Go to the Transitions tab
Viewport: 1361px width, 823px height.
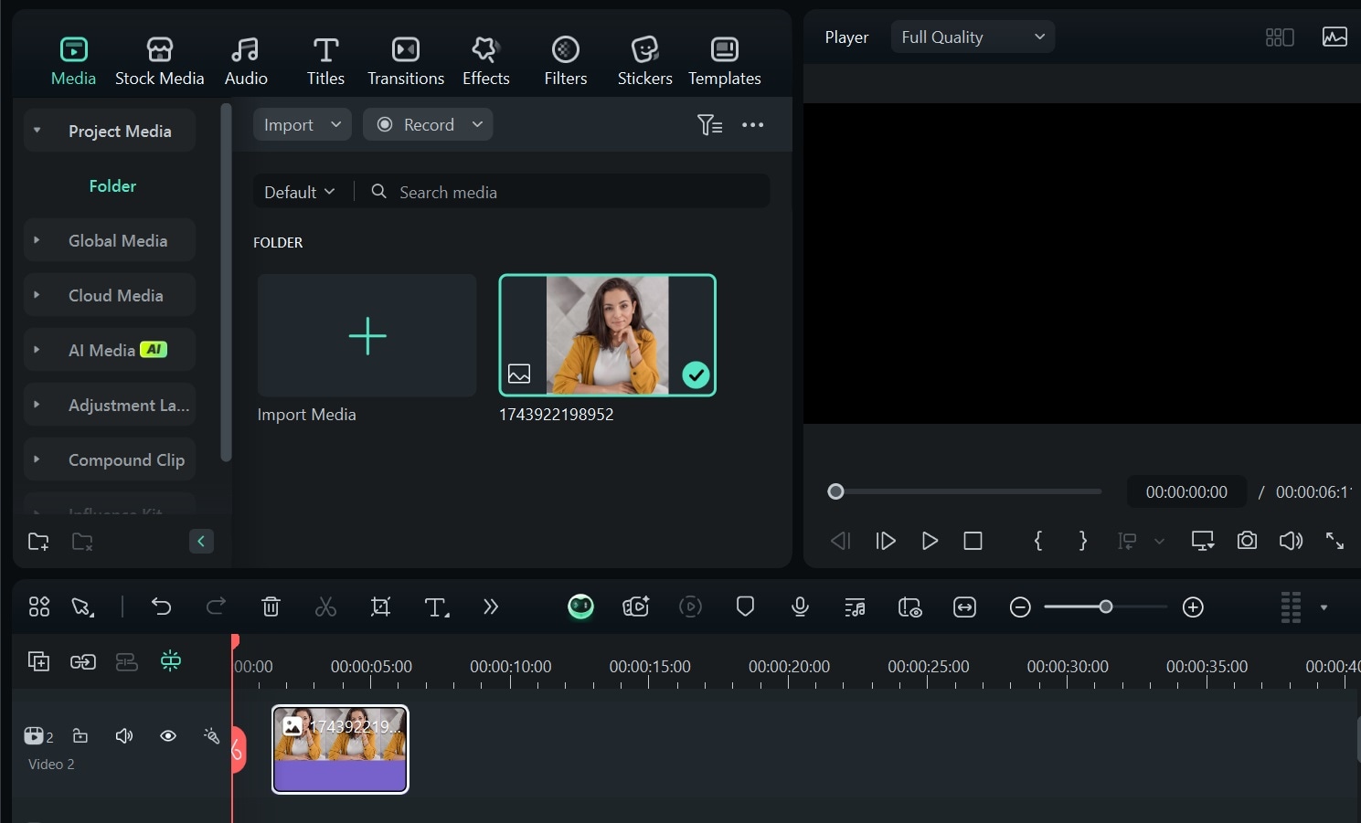(x=406, y=62)
